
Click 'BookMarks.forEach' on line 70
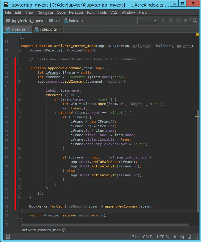47,206
